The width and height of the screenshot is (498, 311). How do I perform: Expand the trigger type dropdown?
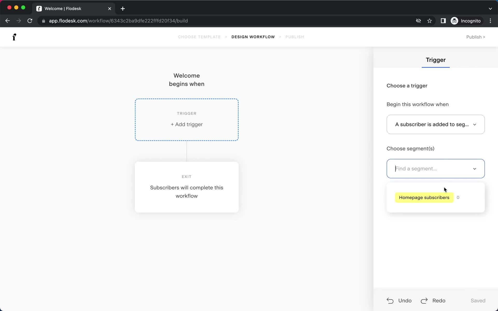pos(435,124)
